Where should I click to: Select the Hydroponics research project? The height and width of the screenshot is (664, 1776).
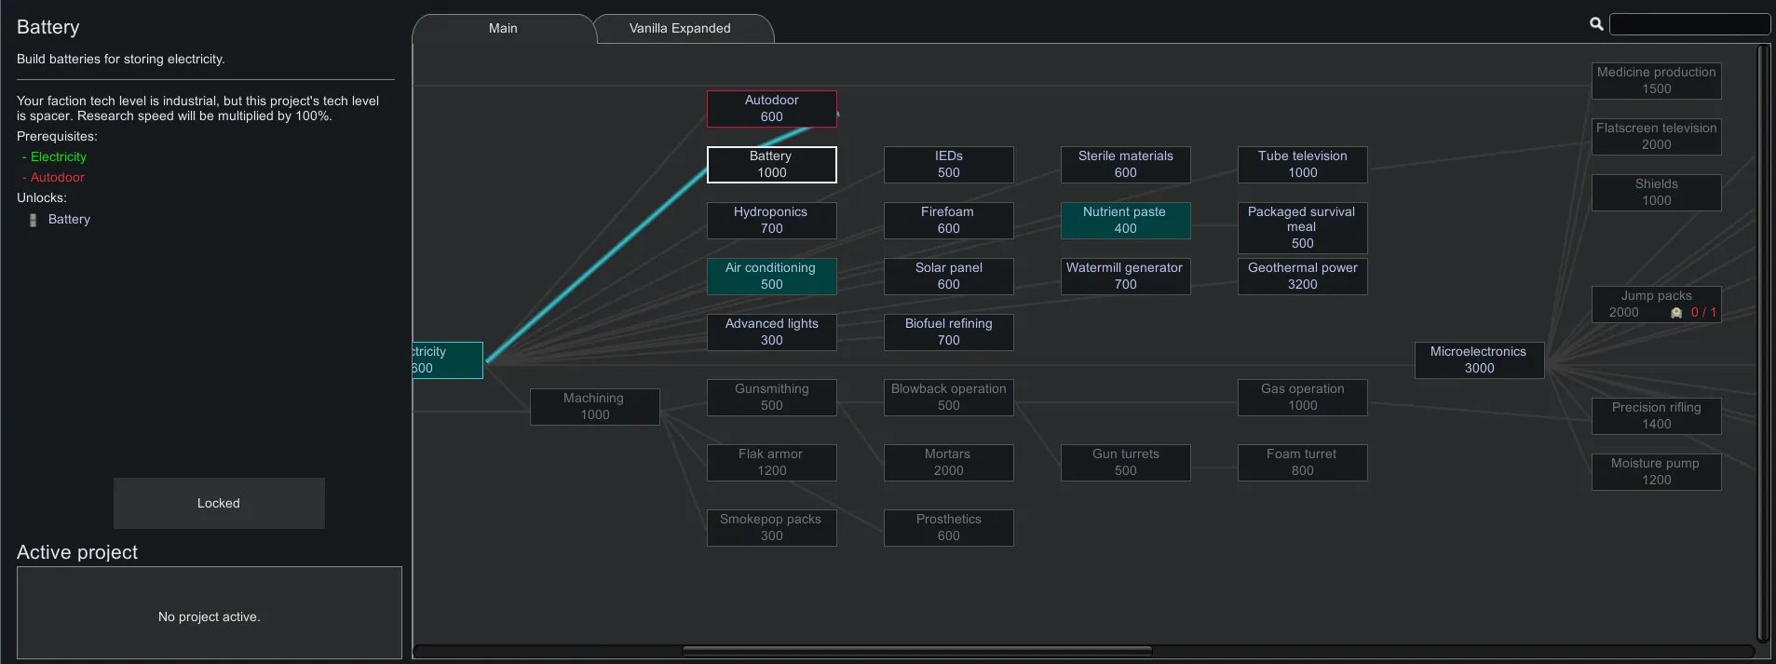click(x=771, y=221)
